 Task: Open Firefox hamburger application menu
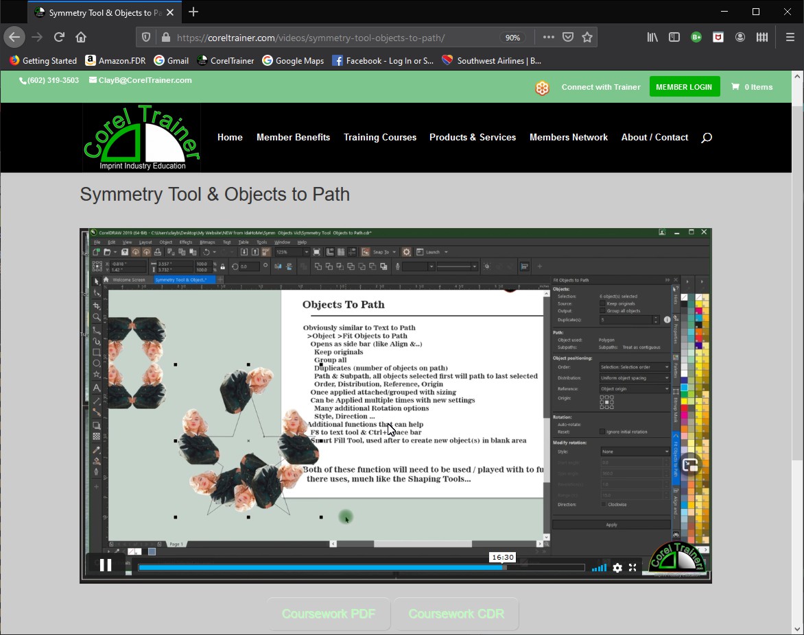pos(790,37)
